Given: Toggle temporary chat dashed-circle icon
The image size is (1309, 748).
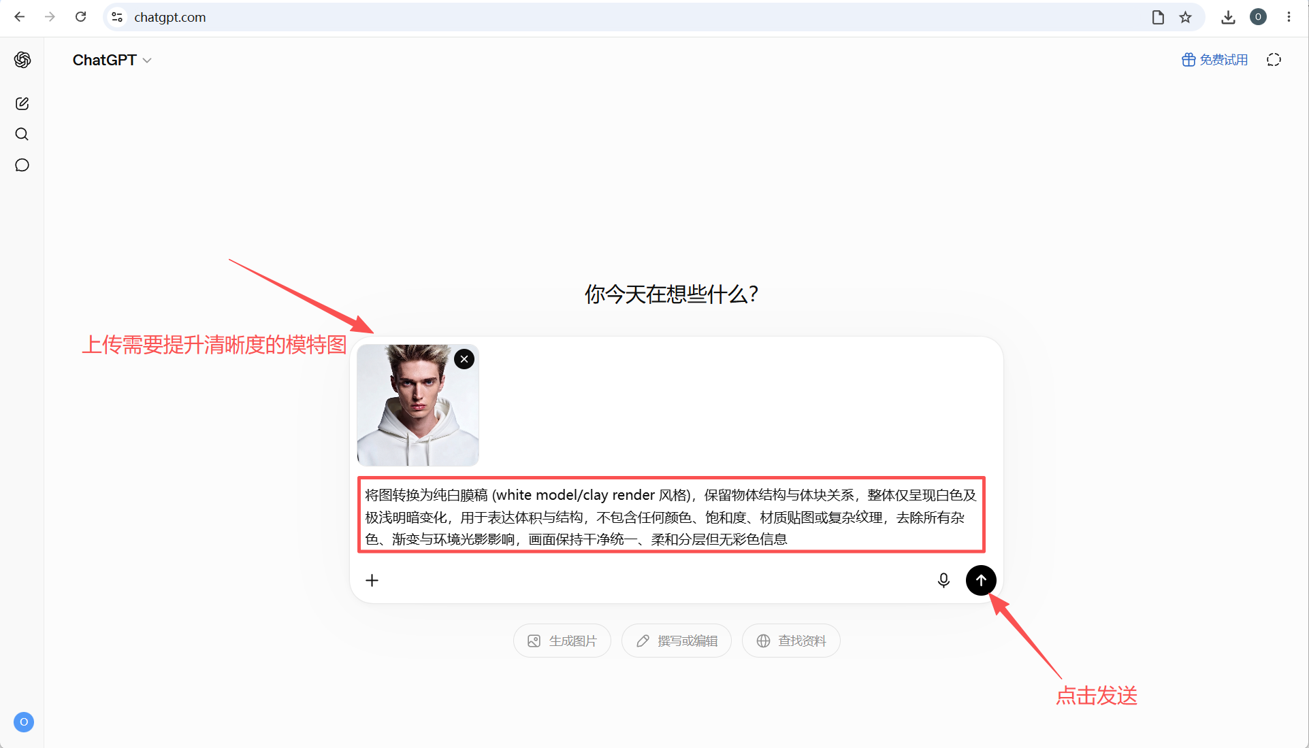Looking at the screenshot, I should coord(1274,60).
